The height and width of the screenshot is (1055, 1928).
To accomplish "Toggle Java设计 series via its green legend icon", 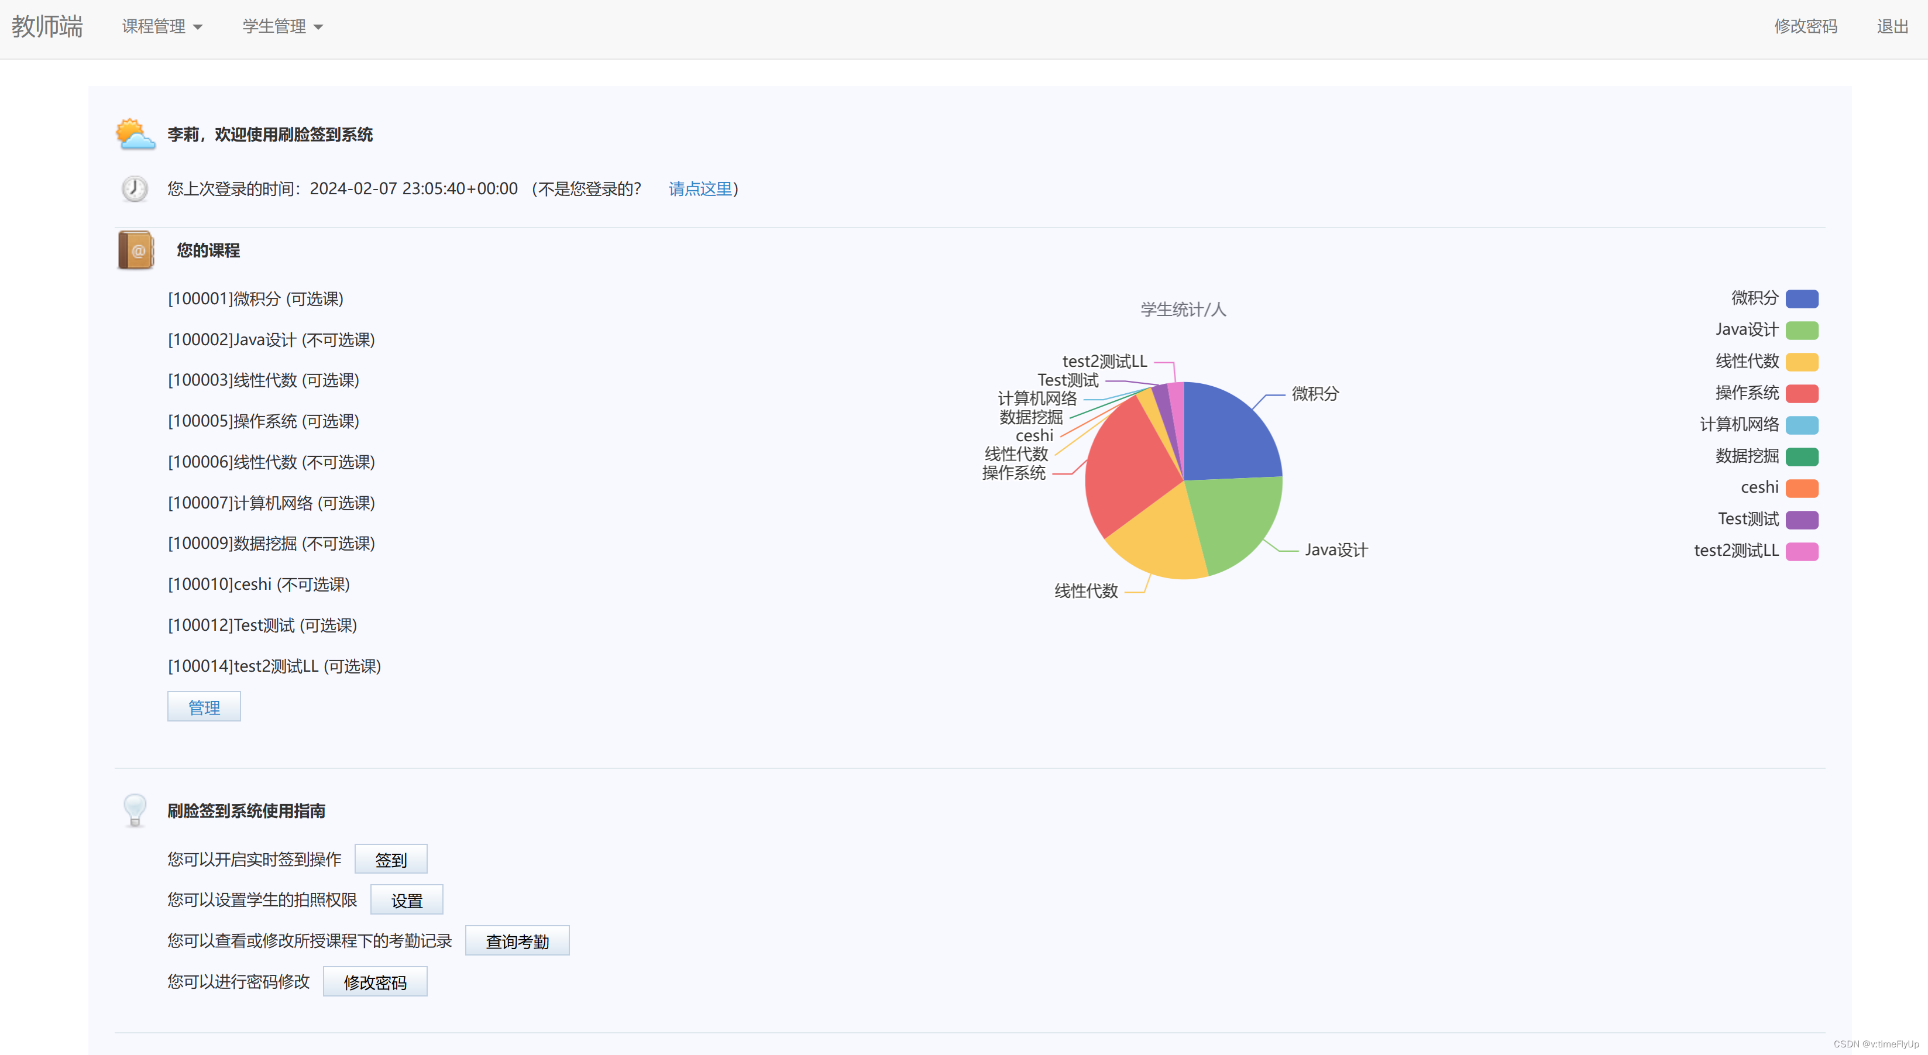I will [1801, 330].
